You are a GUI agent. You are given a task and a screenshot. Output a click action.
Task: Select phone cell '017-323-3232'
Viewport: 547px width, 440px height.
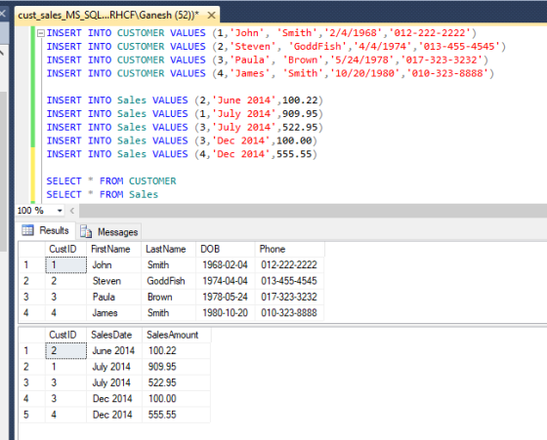pos(289,298)
